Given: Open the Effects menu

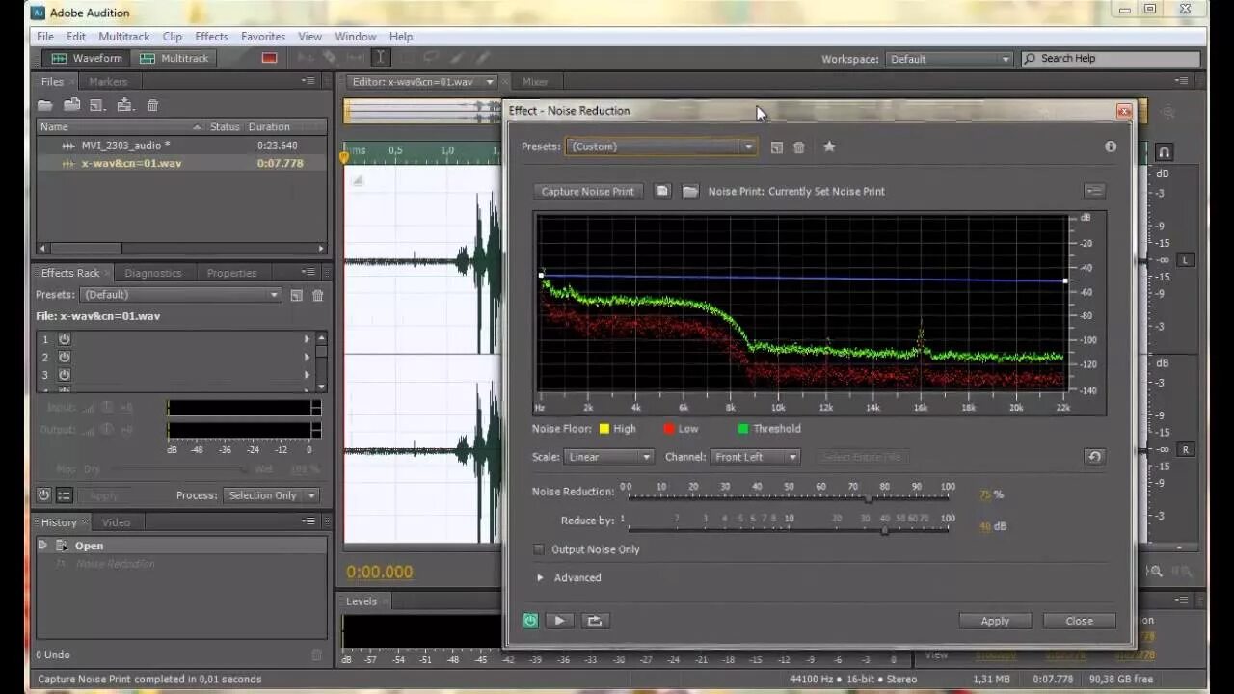Looking at the screenshot, I should [211, 37].
